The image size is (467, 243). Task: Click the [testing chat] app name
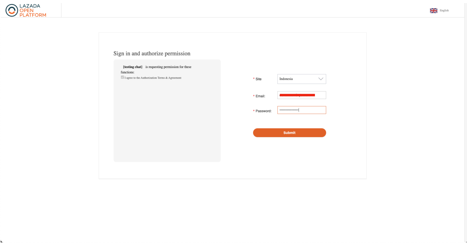tap(133, 67)
